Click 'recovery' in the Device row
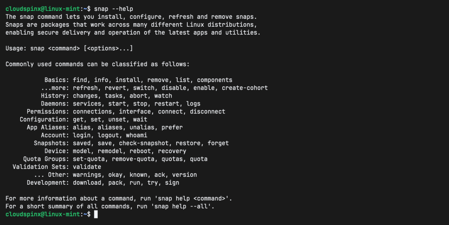 (172, 151)
